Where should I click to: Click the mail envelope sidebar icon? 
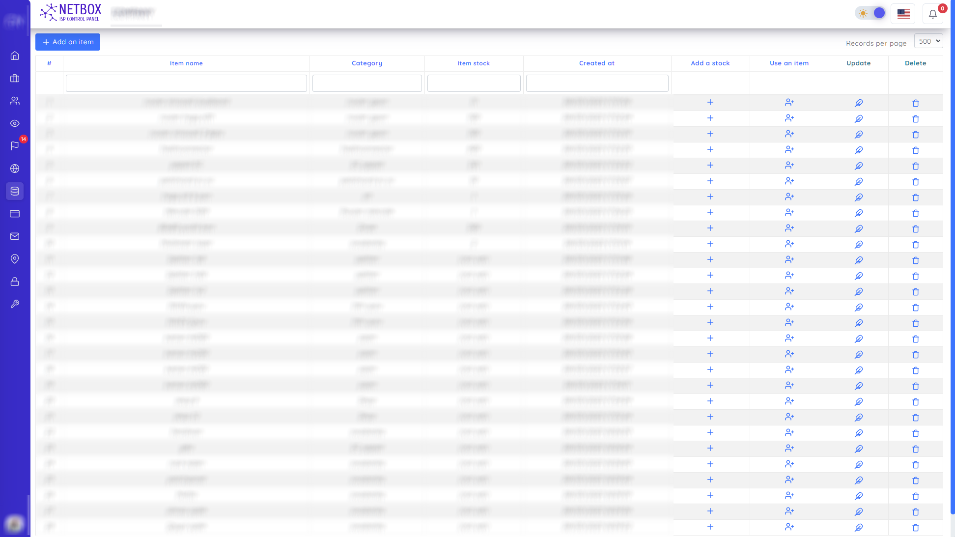15,236
